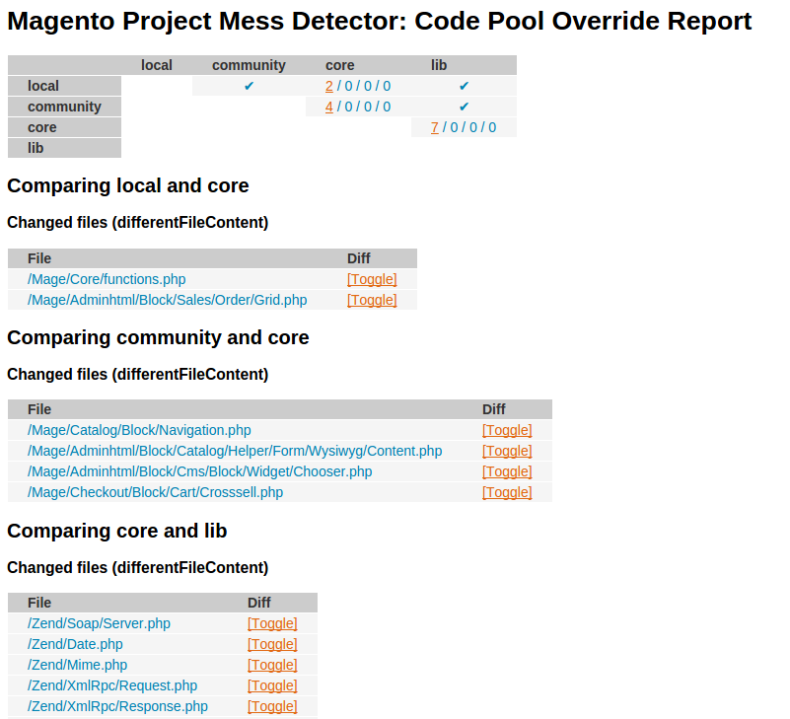
Task: Click 'Comparing local and core' heading
Action: pos(128,186)
